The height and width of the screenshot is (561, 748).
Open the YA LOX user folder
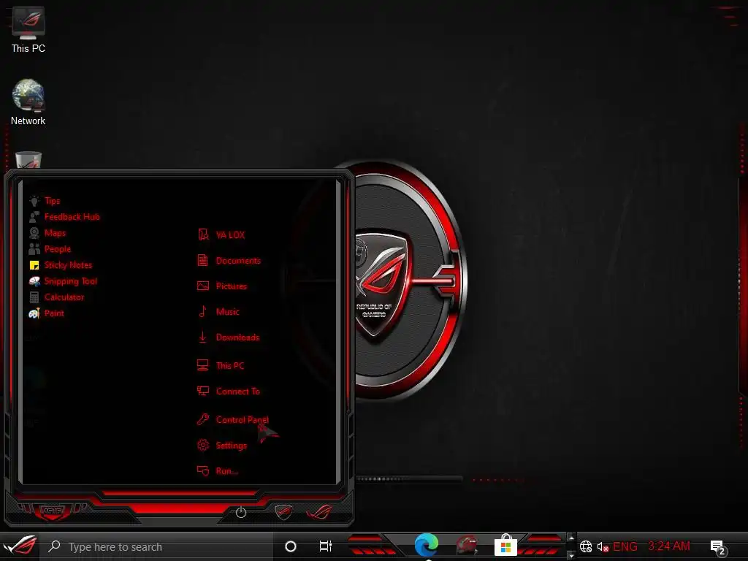click(x=221, y=234)
